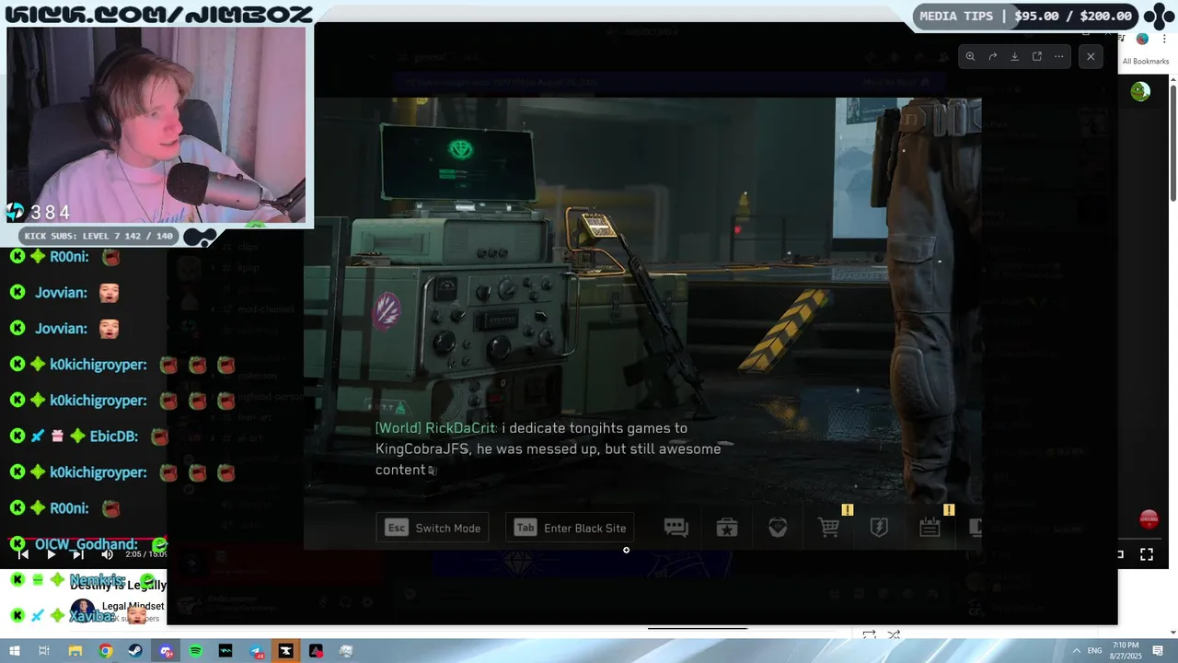Screen dimensions: 1178x663
Task: Click the RickDaCrit name in world chat
Action: (x=460, y=428)
